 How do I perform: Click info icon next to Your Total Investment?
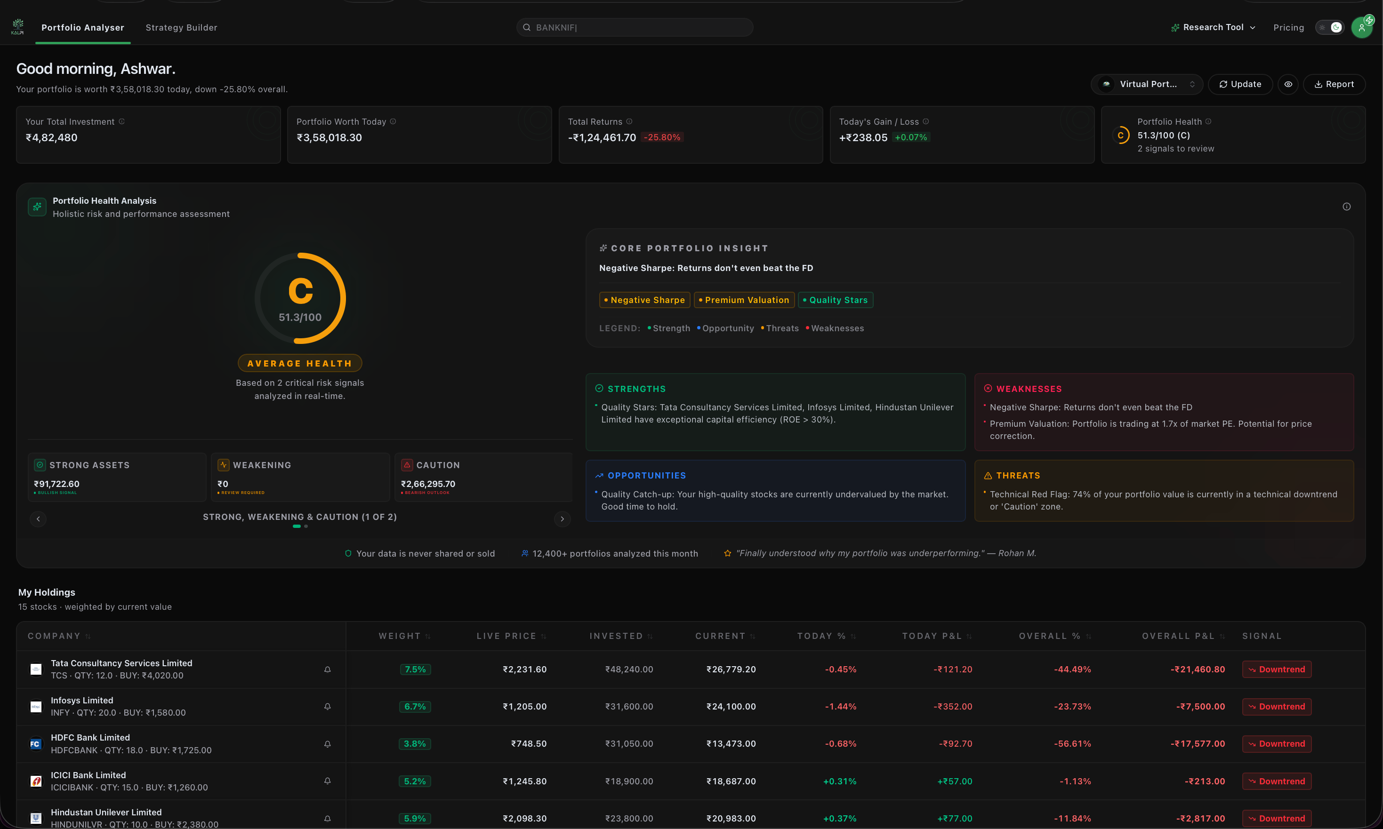pos(122,121)
